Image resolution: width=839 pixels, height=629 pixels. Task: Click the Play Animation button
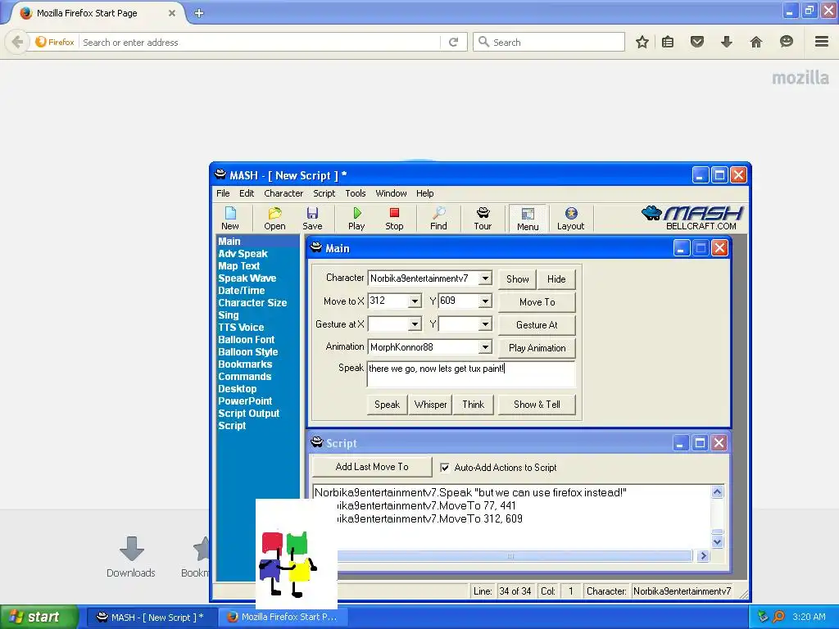(x=537, y=348)
